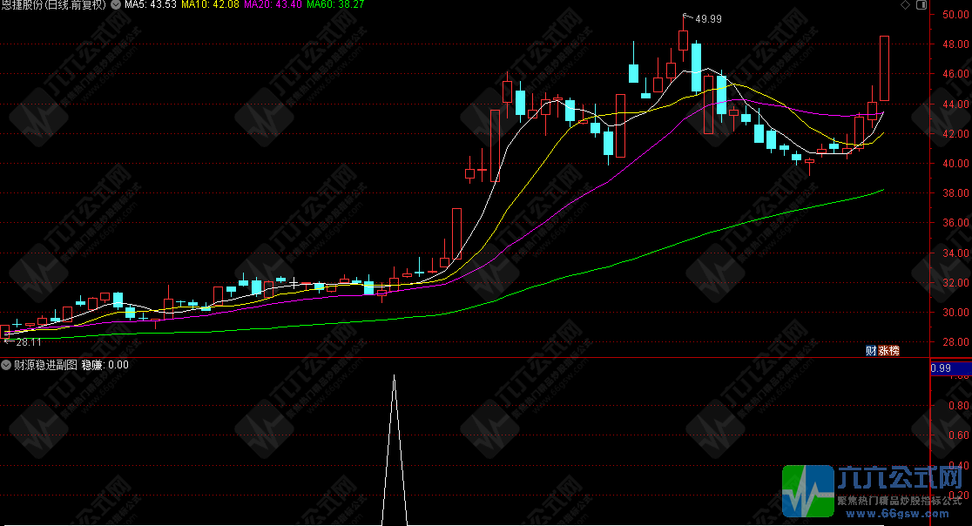Select the MA5: 43.53 moving average label
This screenshot has height=526, width=972.
(x=150, y=5)
